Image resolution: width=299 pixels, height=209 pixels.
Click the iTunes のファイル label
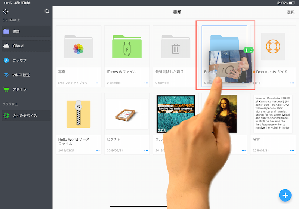[x=121, y=72]
